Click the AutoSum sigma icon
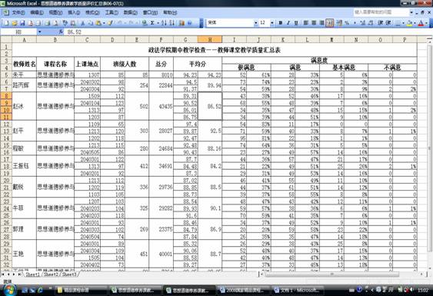 pos(152,23)
